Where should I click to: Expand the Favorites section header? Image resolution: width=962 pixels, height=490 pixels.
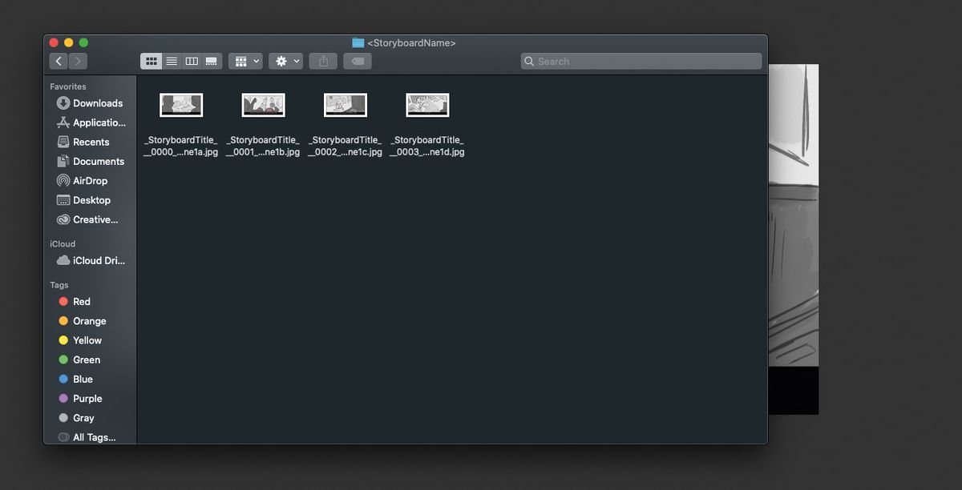point(68,86)
